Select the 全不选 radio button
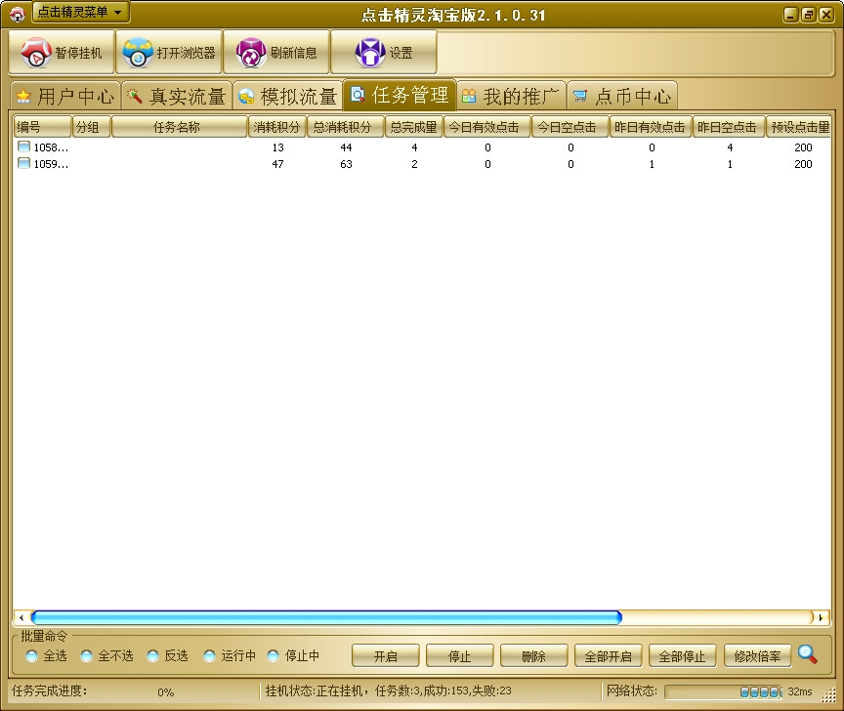 coord(86,655)
